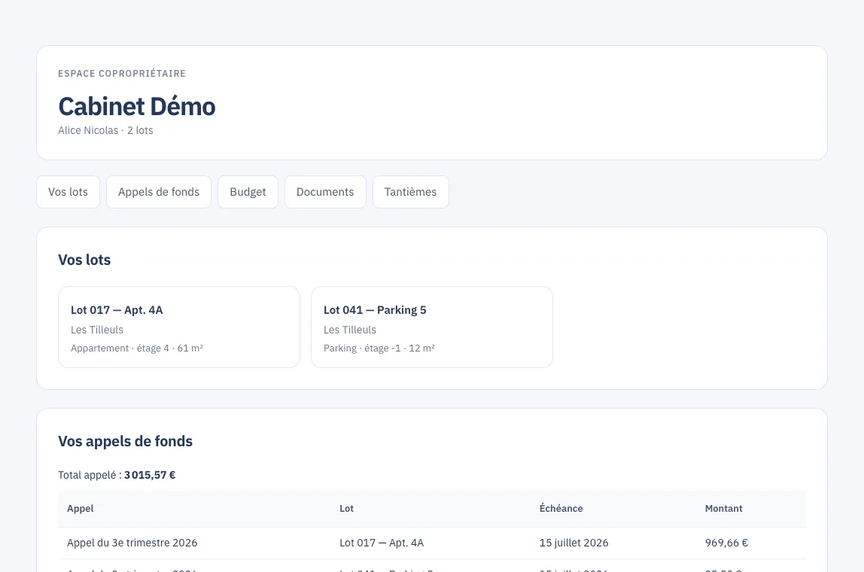Open the Lot 041 — Parking 5 card
The image size is (864, 572).
[x=432, y=327]
